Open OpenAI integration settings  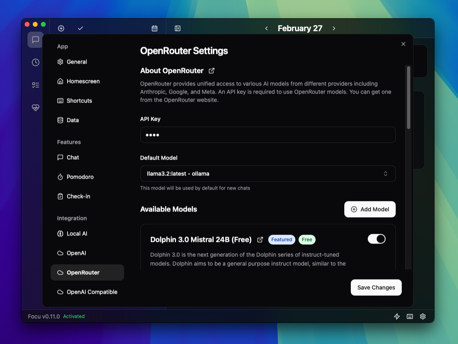[x=87, y=253]
